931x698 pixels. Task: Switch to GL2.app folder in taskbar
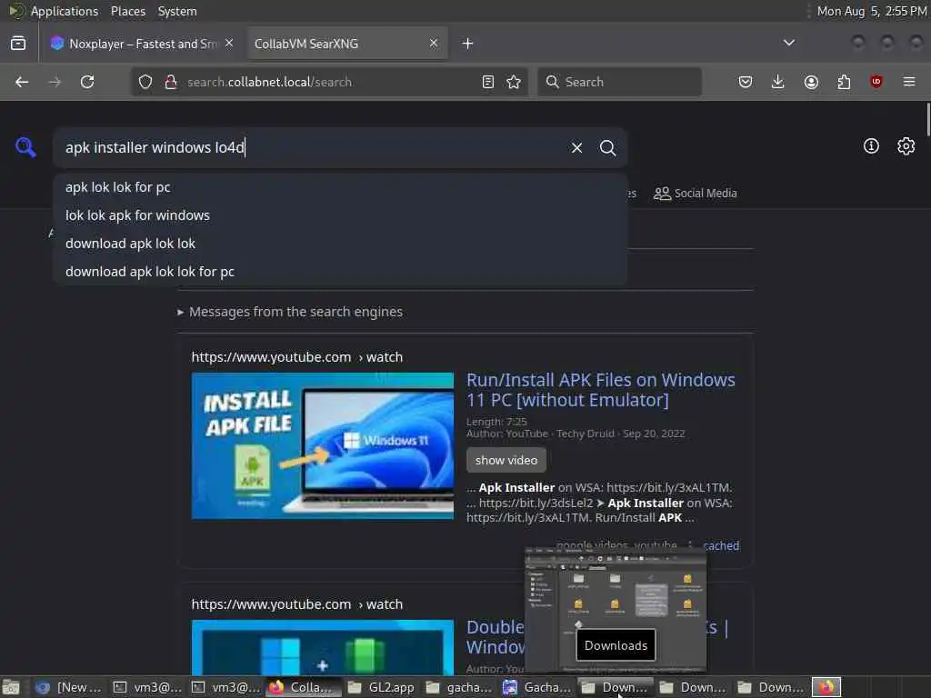(382, 687)
